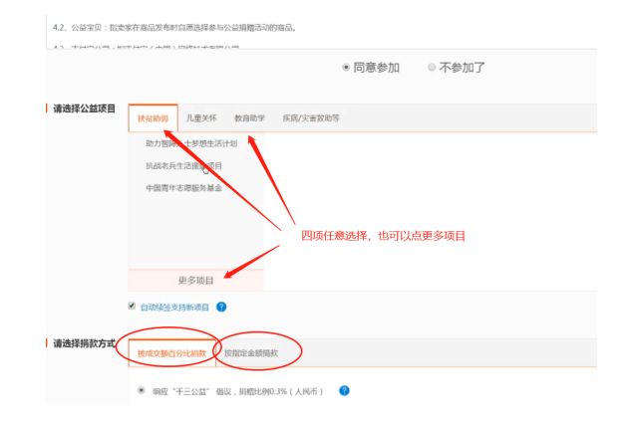Select 按成交额百分比捐款 donation tab
The image size is (631, 424).
coord(171,353)
